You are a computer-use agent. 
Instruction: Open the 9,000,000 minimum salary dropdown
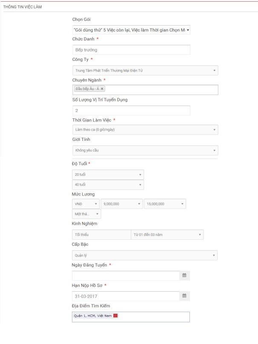click(x=122, y=204)
